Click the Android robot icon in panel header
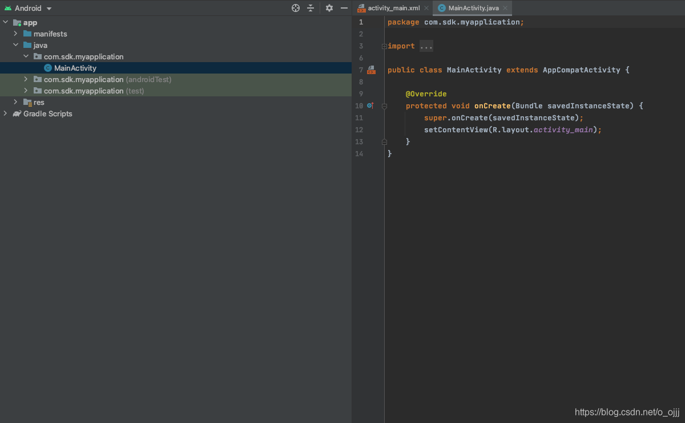The image size is (685, 423). 8,8
